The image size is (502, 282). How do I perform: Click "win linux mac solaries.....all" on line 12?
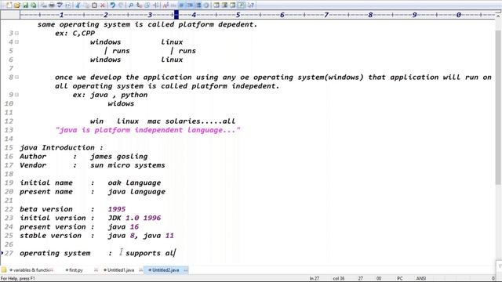[x=162, y=121]
